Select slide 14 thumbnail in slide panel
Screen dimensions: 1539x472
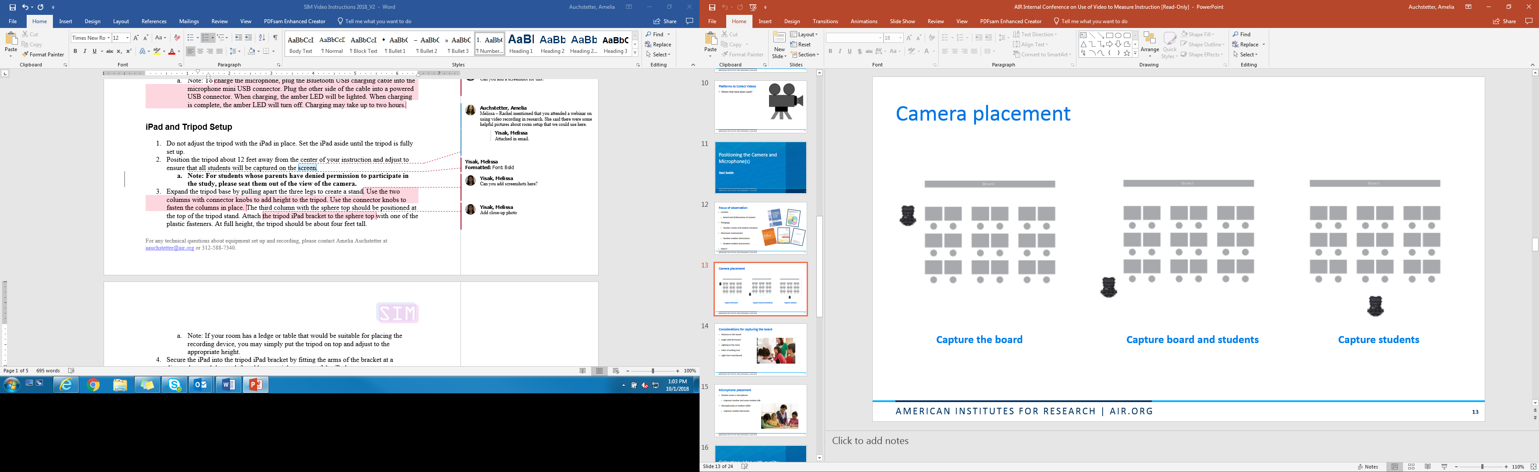(x=761, y=350)
